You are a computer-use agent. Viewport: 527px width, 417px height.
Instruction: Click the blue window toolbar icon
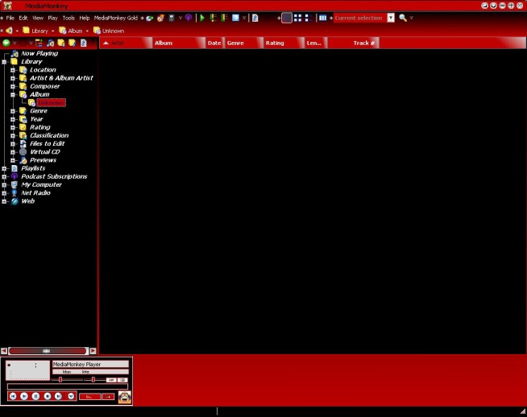pyautogui.click(x=235, y=18)
